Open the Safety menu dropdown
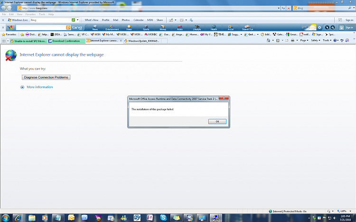Image resolution: width=356 pixels, height=222 pixels. [315, 40]
